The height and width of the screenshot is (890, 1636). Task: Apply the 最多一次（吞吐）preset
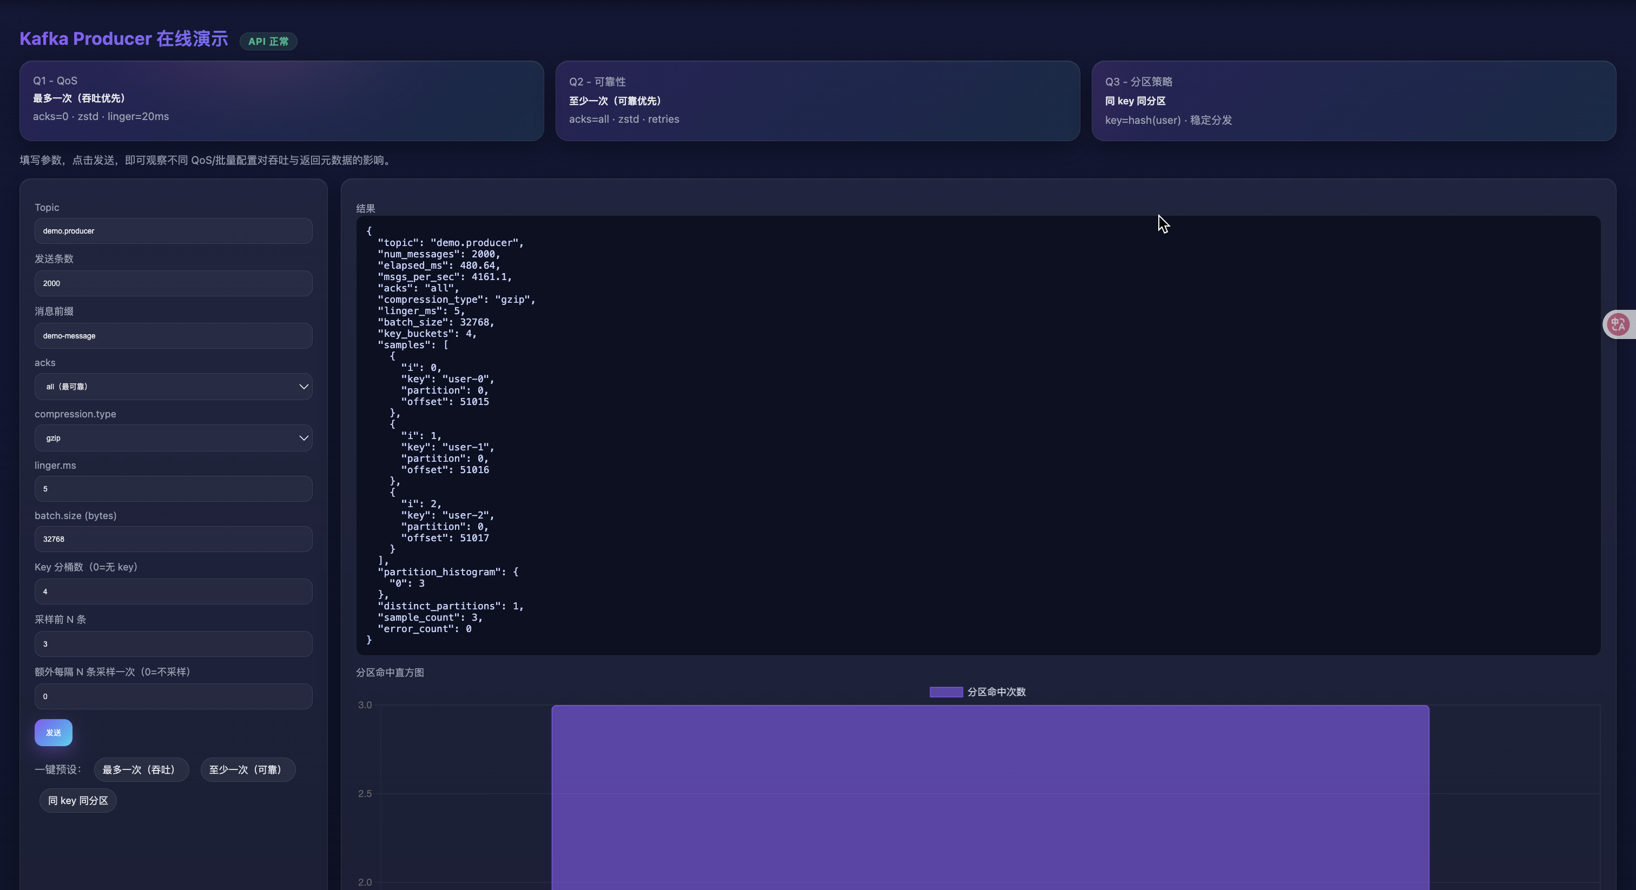click(141, 769)
